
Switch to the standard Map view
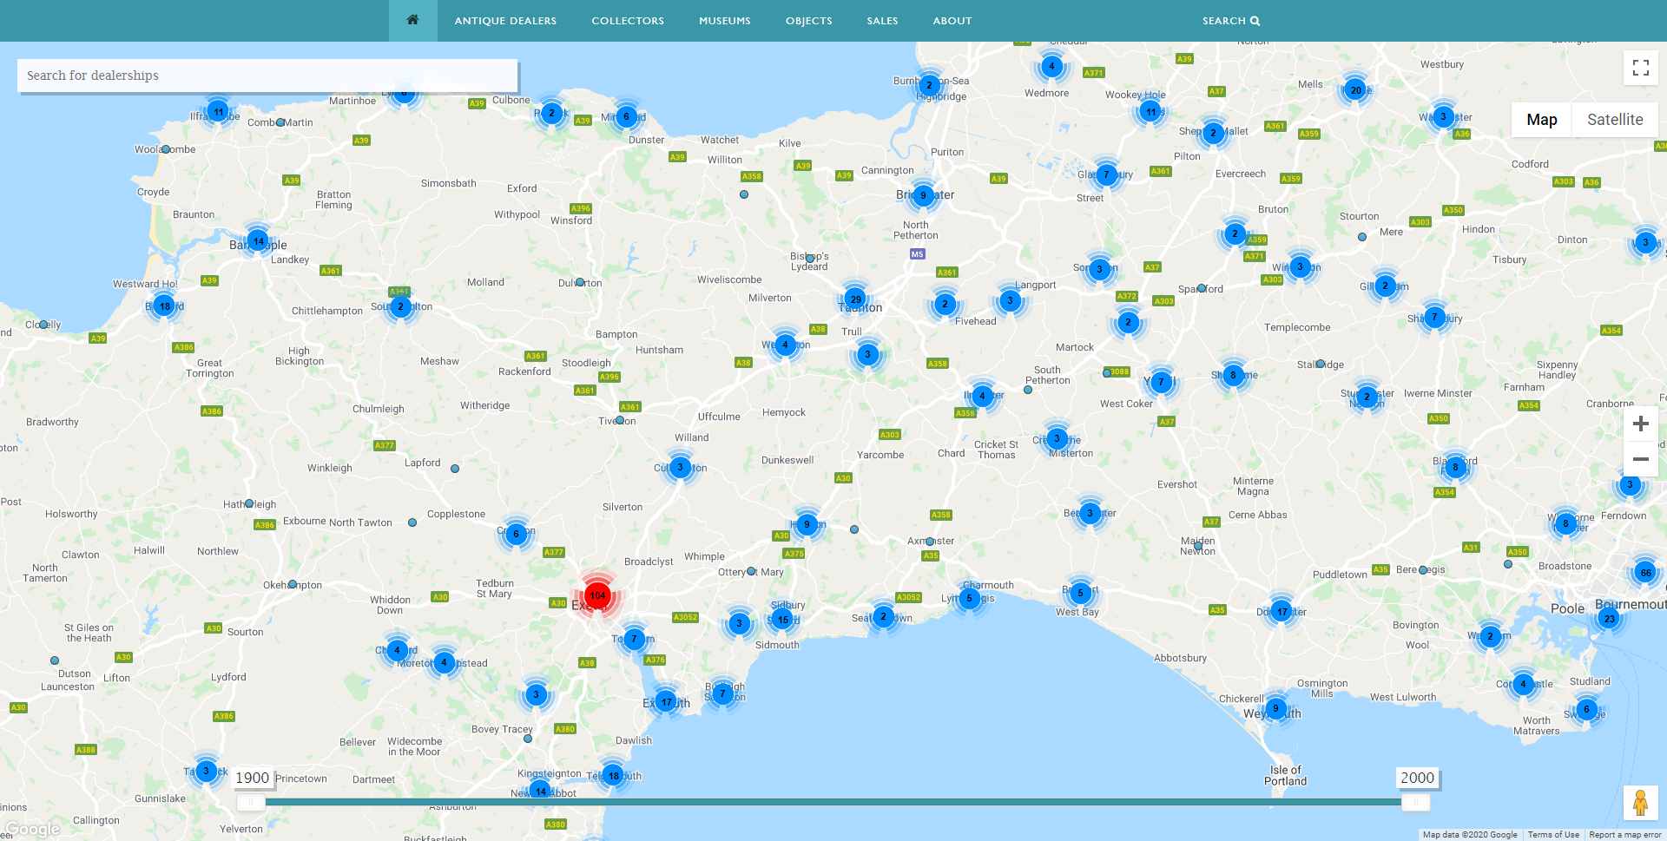1541,120
